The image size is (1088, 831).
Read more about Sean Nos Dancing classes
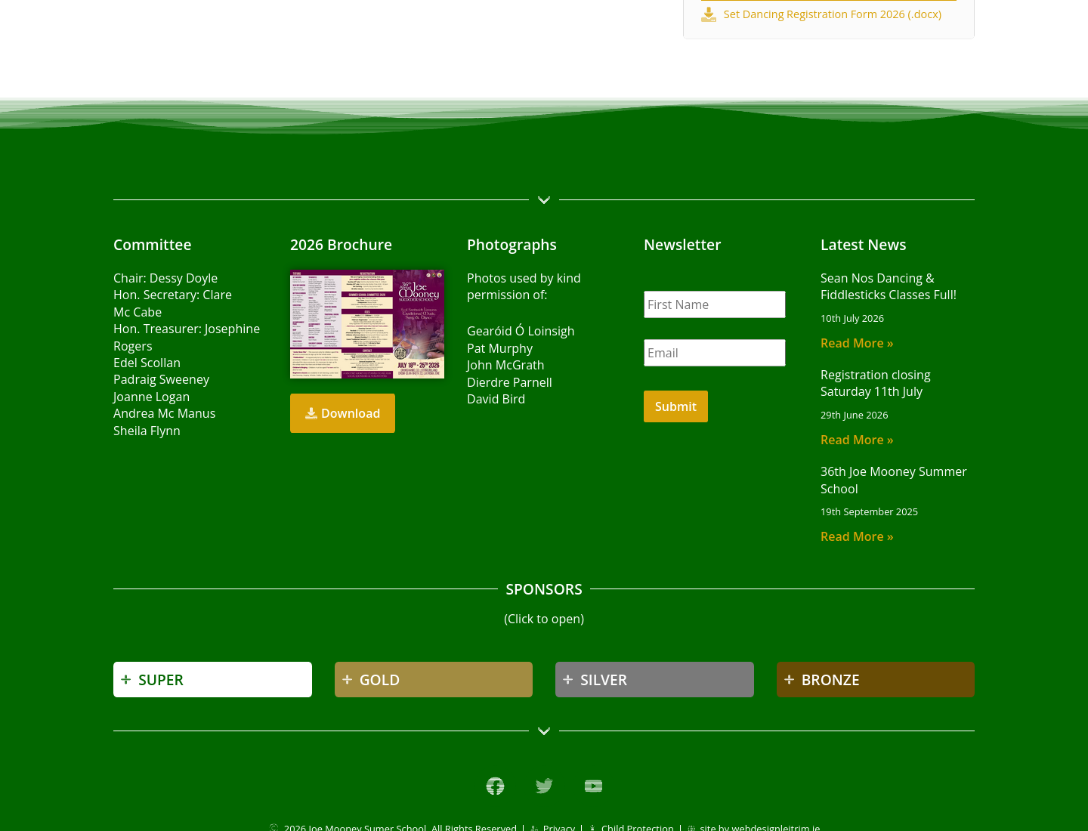[x=857, y=343]
